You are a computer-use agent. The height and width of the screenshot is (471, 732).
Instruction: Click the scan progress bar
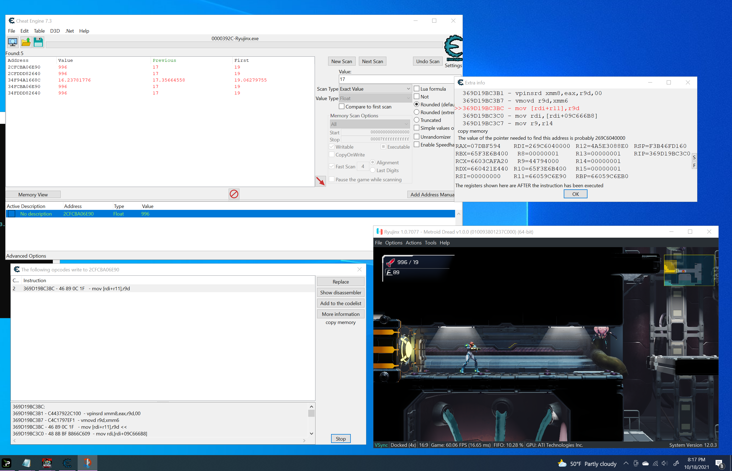(244, 45)
